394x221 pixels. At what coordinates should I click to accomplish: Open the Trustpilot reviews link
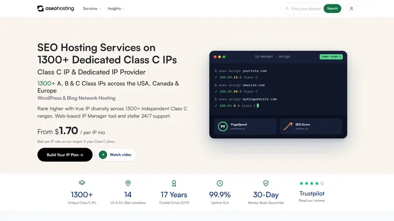click(x=311, y=194)
